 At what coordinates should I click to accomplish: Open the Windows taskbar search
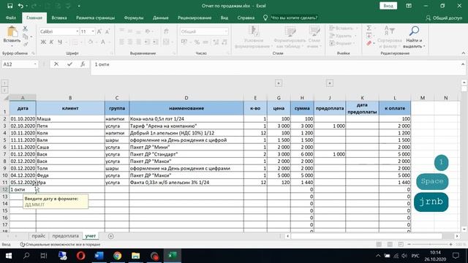[x=26, y=256]
